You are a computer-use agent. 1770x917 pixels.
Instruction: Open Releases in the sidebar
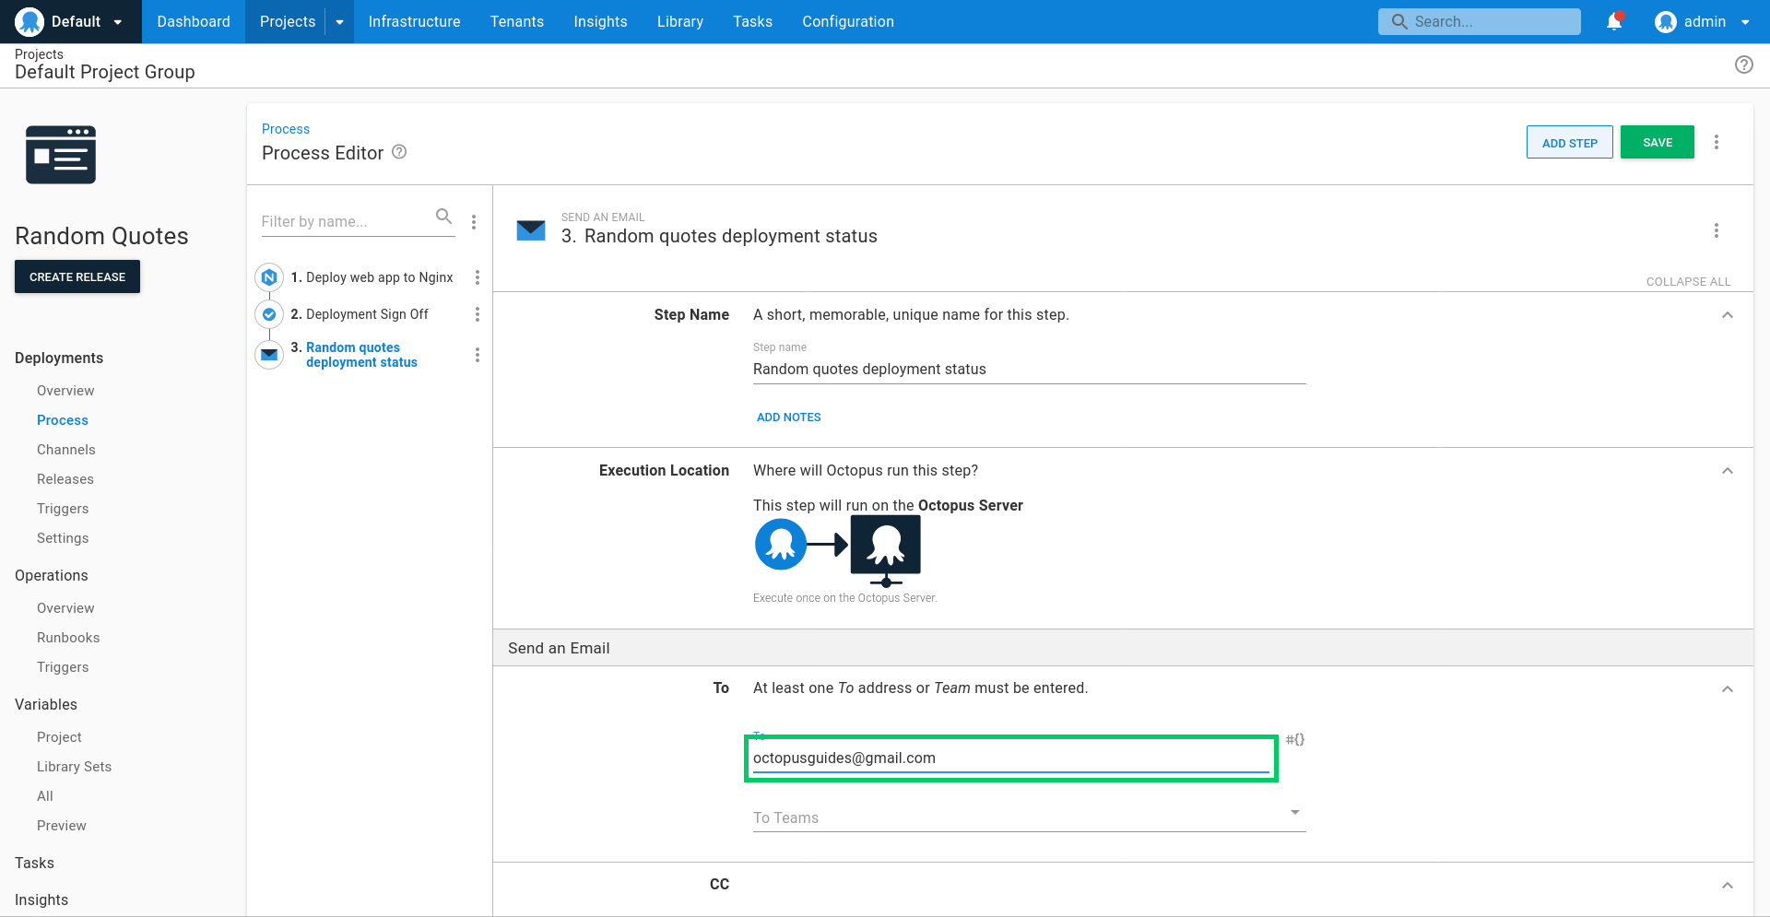pyautogui.click(x=65, y=479)
